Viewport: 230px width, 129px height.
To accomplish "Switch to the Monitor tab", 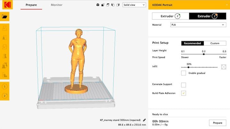I will point(57,5).
